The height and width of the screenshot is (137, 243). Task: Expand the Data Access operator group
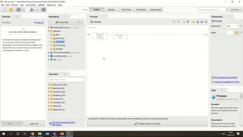click(49, 84)
